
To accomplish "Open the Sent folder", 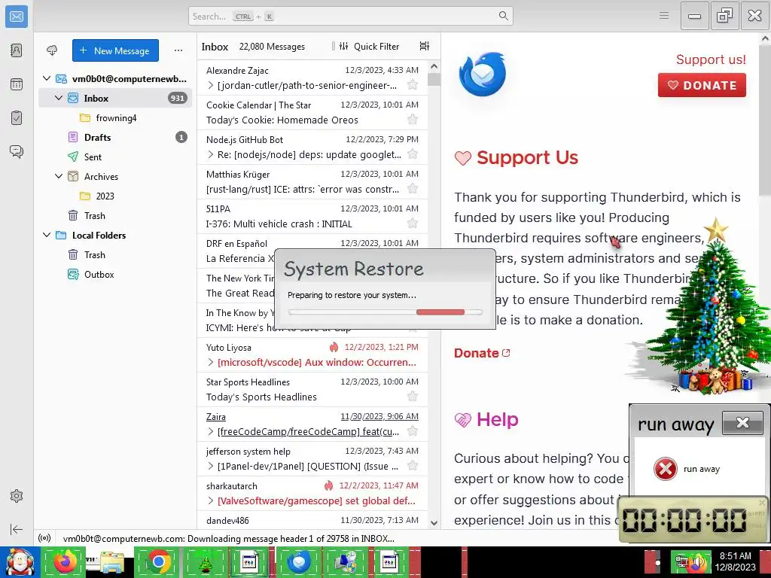I will [x=115, y=157].
